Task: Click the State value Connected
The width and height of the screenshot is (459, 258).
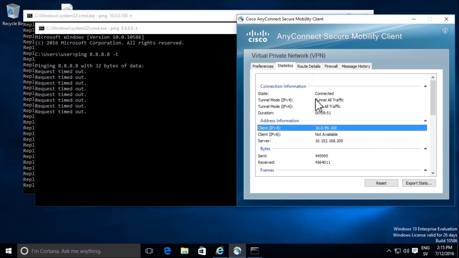Action: click(324, 94)
